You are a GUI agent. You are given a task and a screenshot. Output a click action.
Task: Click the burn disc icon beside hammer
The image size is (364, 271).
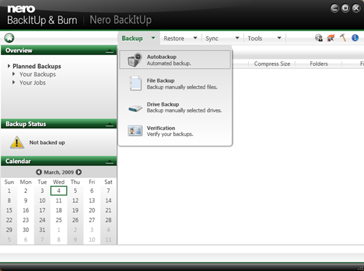(331, 38)
